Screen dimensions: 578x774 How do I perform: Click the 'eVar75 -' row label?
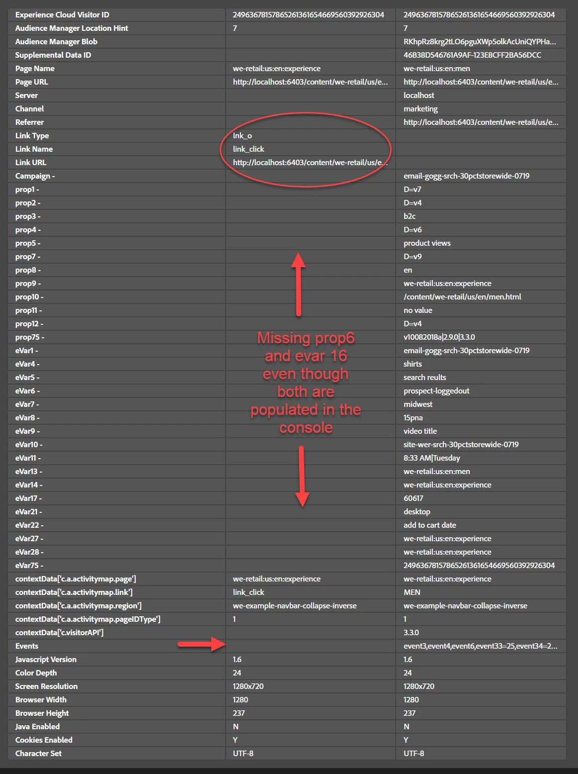29,566
